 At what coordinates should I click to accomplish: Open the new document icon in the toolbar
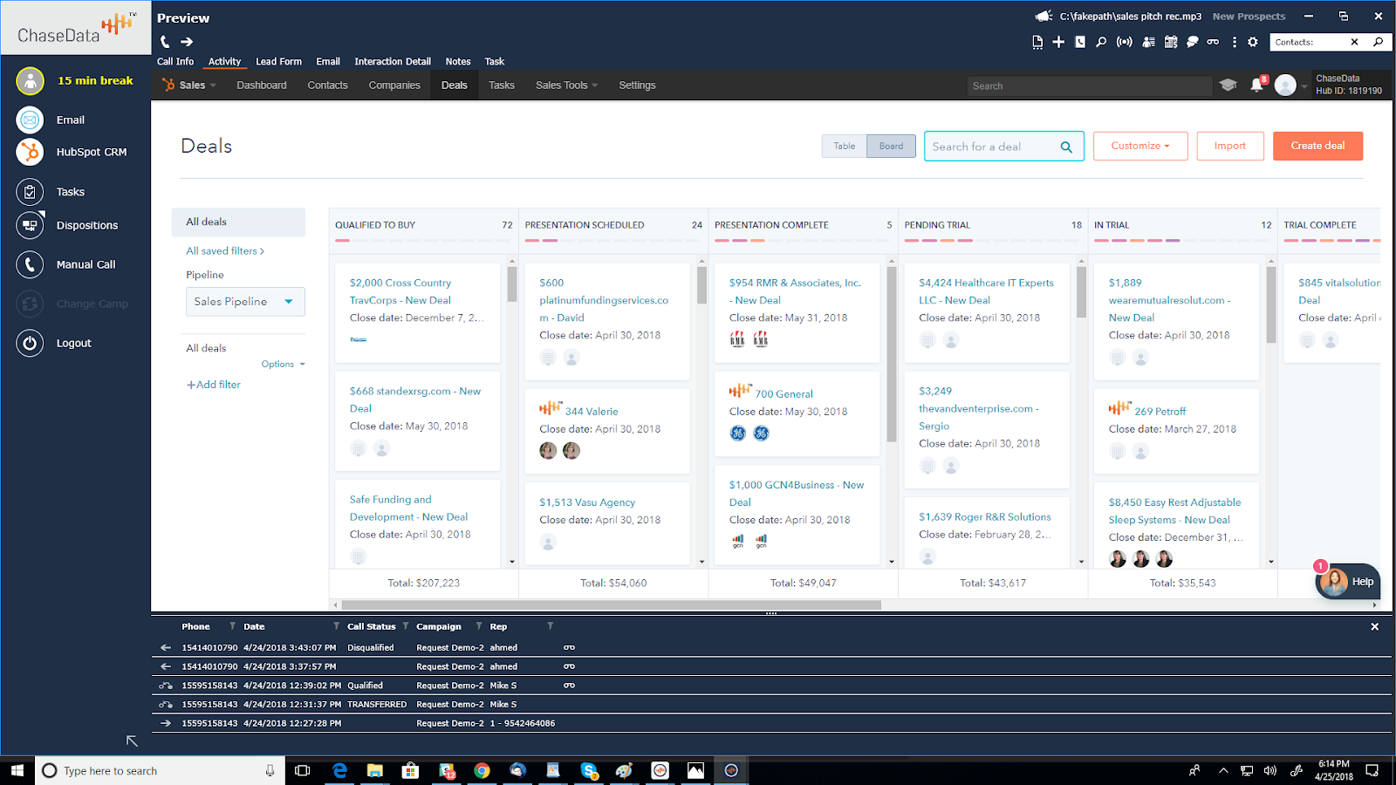(x=1037, y=41)
